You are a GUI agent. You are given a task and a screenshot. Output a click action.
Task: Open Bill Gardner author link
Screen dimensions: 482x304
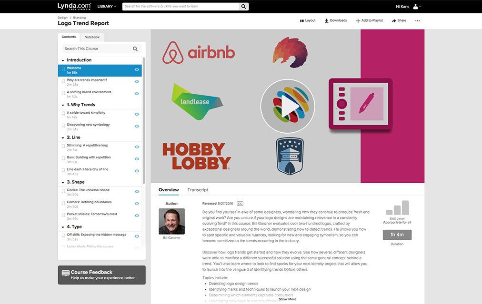pyautogui.click(x=171, y=238)
